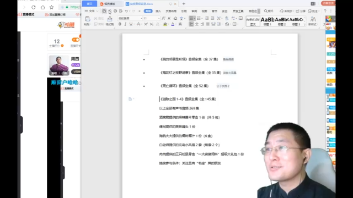This screenshot has width=353, height=198.
Task: Click the Decrease Font Size icon
Action: coord(169,18)
